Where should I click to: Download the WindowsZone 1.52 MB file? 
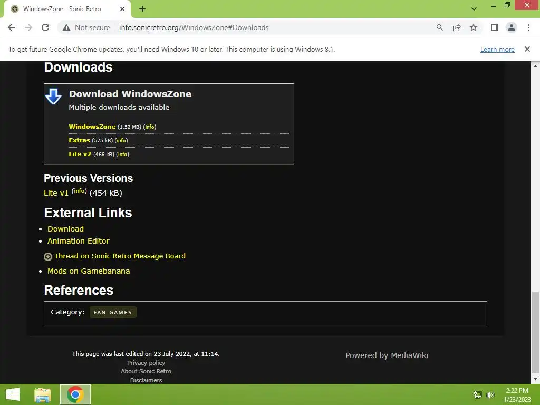click(x=92, y=127)
